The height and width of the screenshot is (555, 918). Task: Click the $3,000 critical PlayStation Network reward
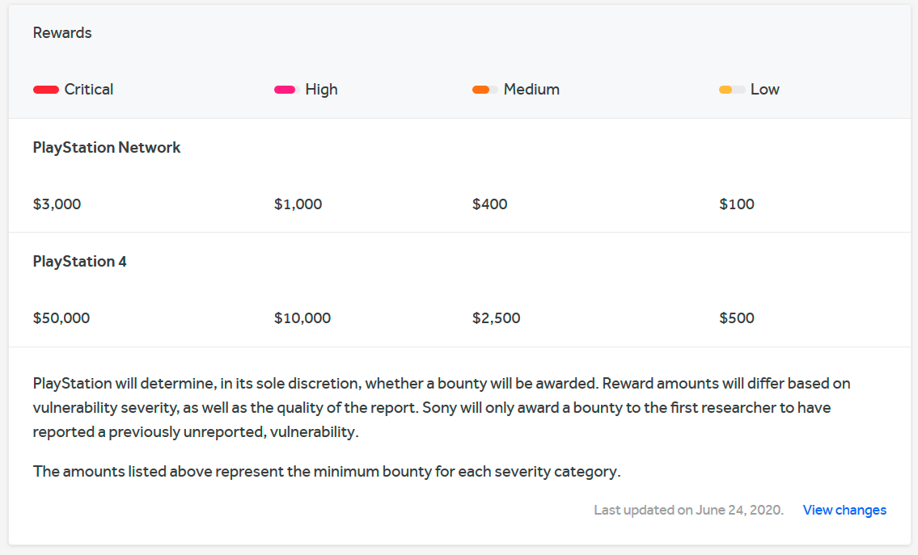(57, 204)
